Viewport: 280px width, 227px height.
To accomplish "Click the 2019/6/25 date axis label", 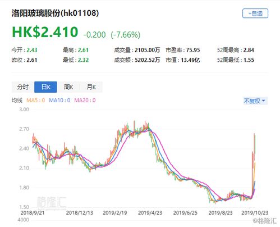I will [185, 213].
